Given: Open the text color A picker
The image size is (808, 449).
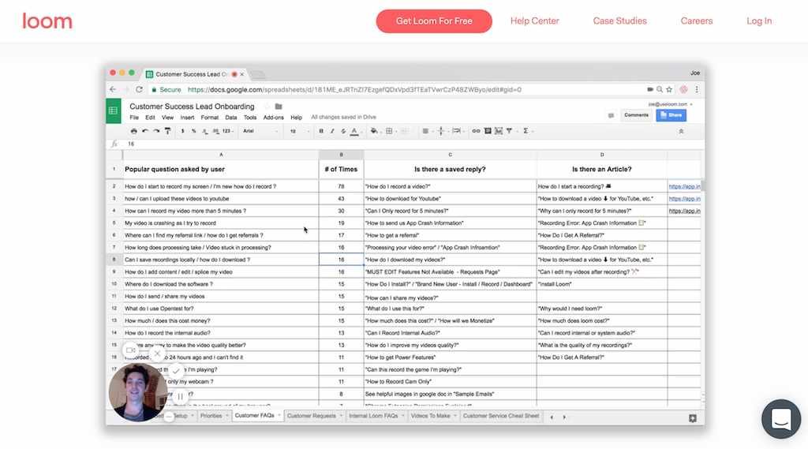Looking at the screenshot, I should click(x=354, y=132).
